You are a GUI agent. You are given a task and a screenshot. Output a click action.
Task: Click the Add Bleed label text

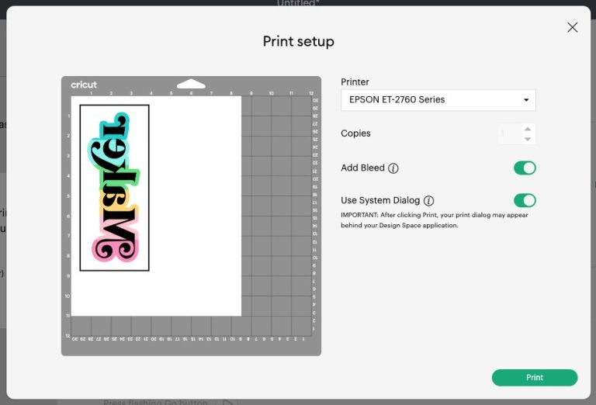point(362,168)
